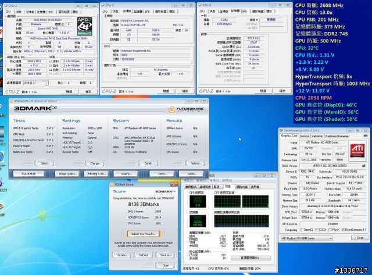Click the Game... button in 3DMark06

[x=191, y=174]
